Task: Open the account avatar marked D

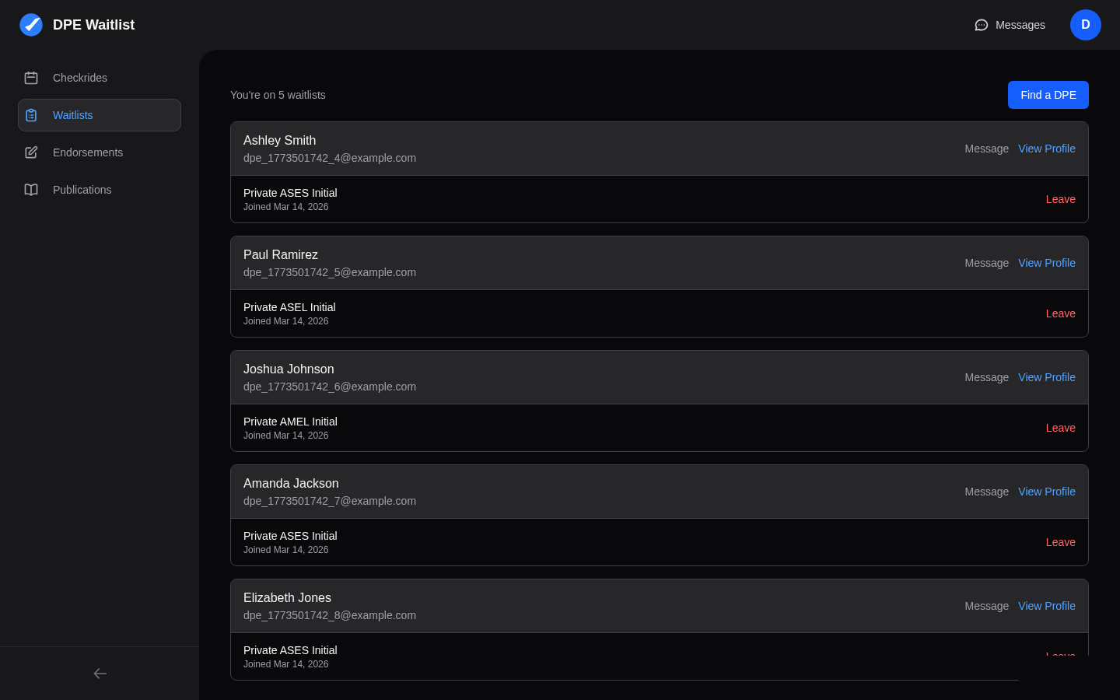Action: 1085,25
